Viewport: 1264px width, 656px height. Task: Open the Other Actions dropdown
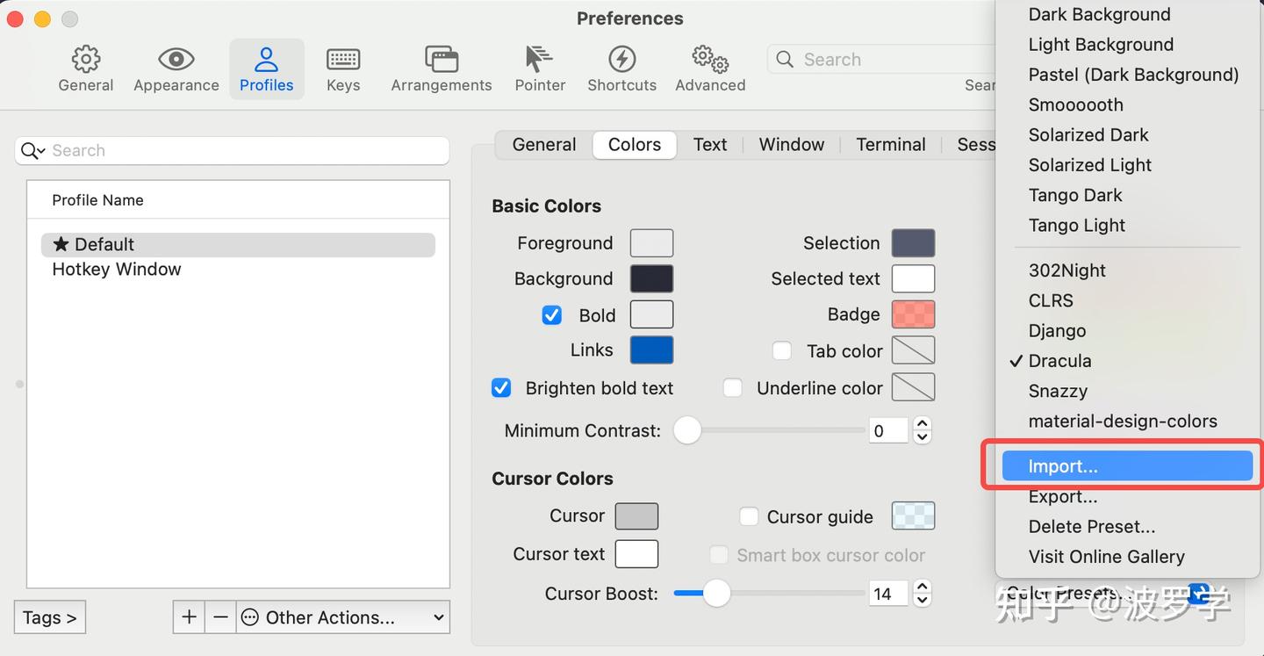click(342, 617)
